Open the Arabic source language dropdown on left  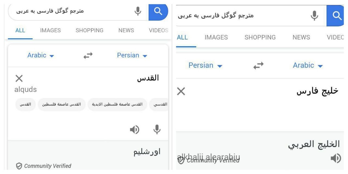[x=41, y=55]
